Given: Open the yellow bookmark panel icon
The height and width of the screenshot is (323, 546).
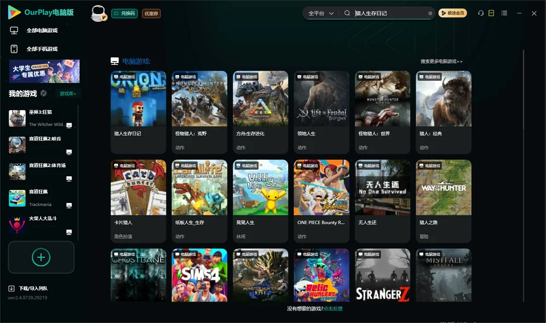Looking at the screenshot, I should [x=491, y=13].
